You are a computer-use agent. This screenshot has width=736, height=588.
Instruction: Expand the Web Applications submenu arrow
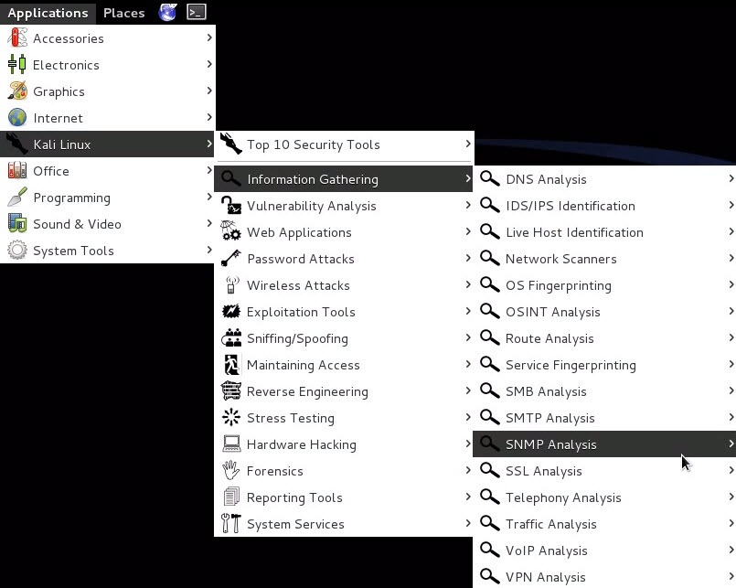pyautogui.click(x=468, y=231)
